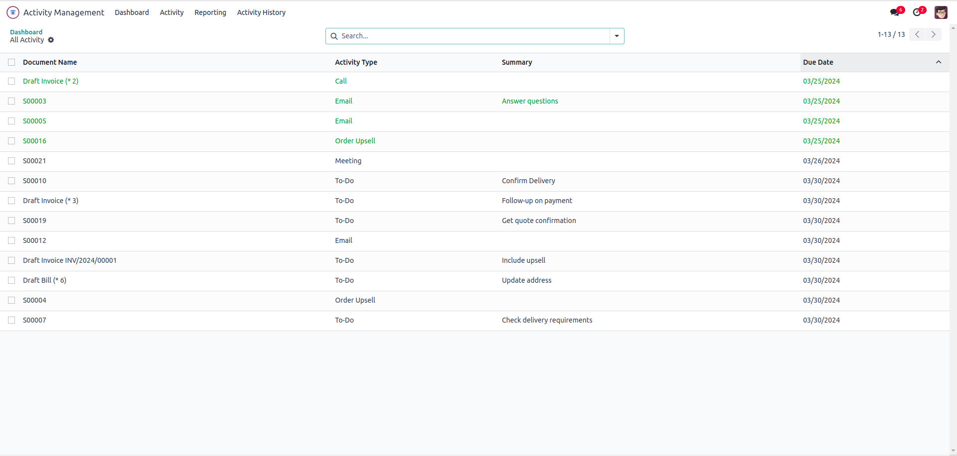Toggle the select-all checkbox in header

11,62
